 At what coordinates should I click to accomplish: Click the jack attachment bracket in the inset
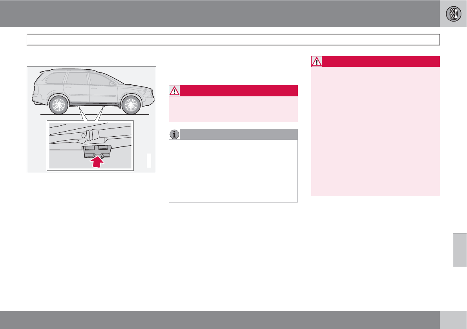(x=96, y=150)
